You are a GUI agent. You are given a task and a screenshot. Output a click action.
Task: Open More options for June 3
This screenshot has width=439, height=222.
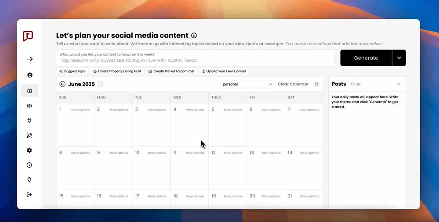coord(157,110)
